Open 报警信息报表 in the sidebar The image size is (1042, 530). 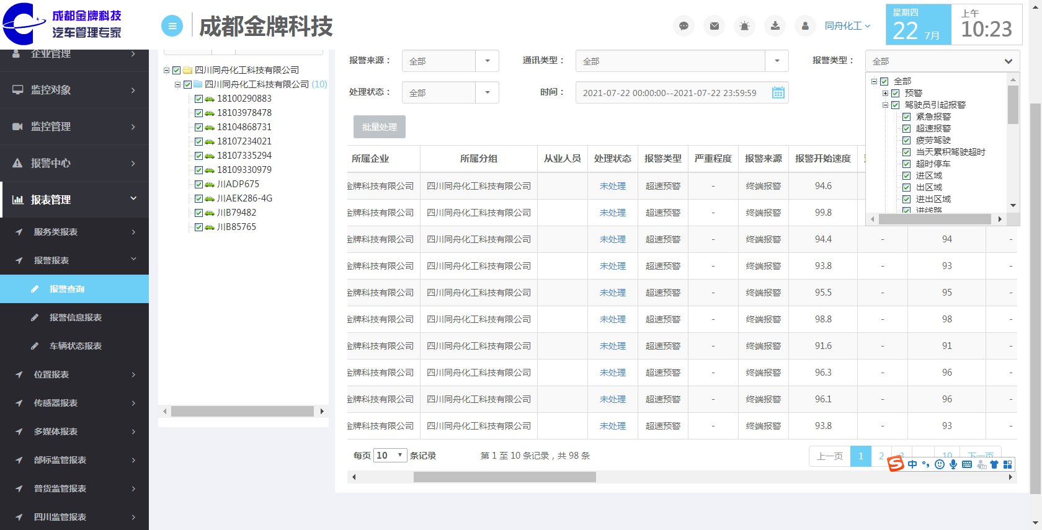click(75, 317)
